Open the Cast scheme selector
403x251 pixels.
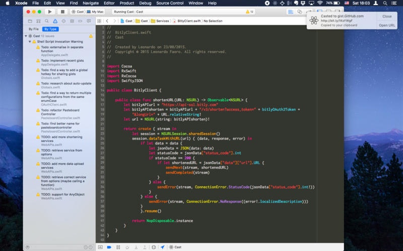(78, 12)
